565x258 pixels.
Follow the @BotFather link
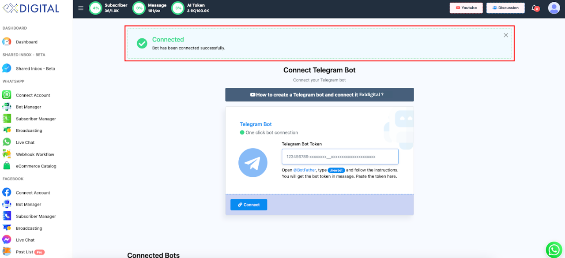pyautogui.click(x=305, y=170)
